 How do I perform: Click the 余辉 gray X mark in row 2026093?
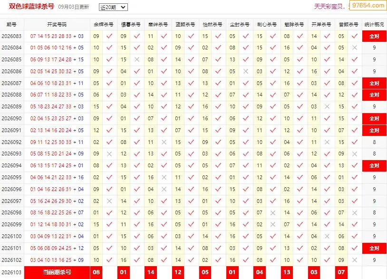coord(109,154)
